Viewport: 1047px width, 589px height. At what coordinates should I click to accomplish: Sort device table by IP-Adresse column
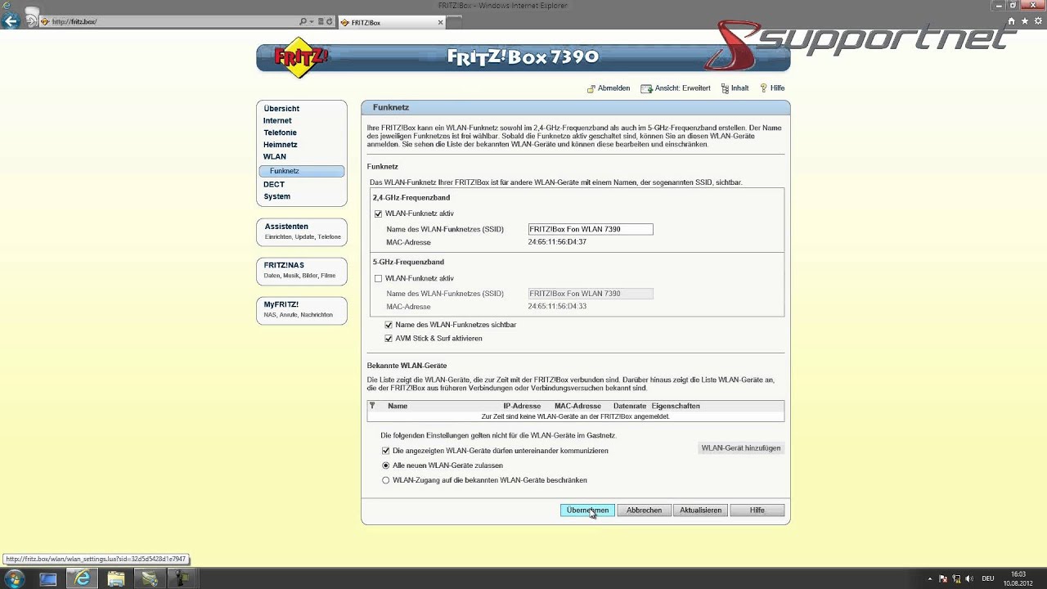coord(522,406)
